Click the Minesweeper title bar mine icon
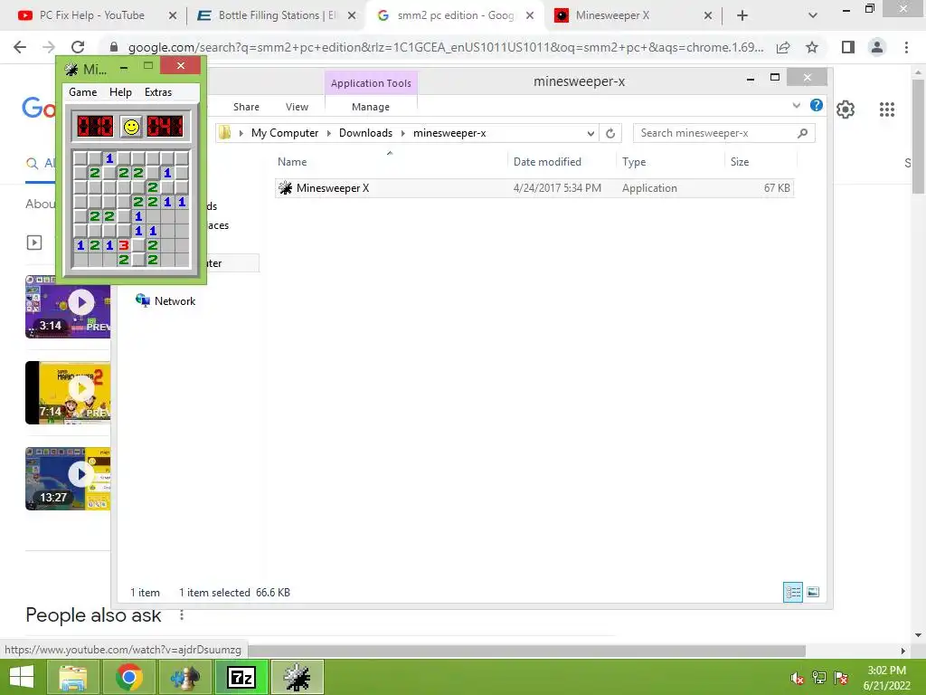The image size is (926, 695). pyautogui.click(x=71, y=70)
